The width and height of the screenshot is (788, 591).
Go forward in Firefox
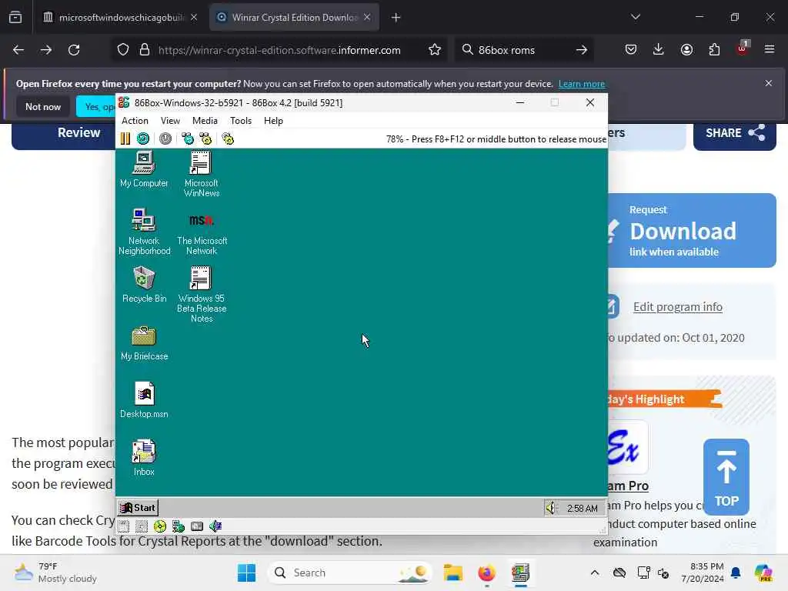coord(45,50)
